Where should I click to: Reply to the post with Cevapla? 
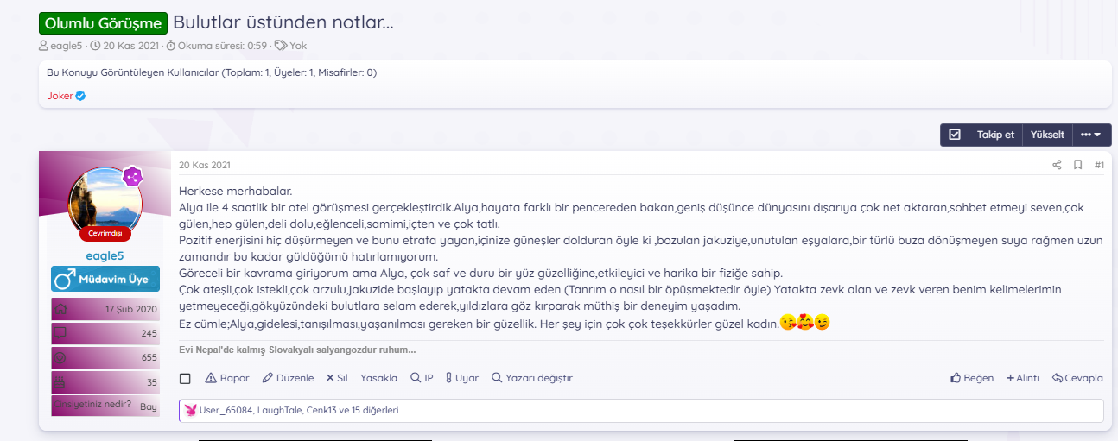point(1077,378)
